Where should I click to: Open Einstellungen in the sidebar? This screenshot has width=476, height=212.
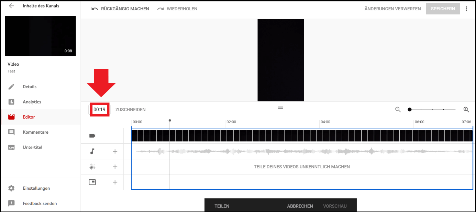pos(36,188)
